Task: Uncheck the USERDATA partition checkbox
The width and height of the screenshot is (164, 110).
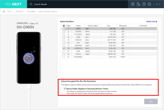Action: click(x=64, y=48)
